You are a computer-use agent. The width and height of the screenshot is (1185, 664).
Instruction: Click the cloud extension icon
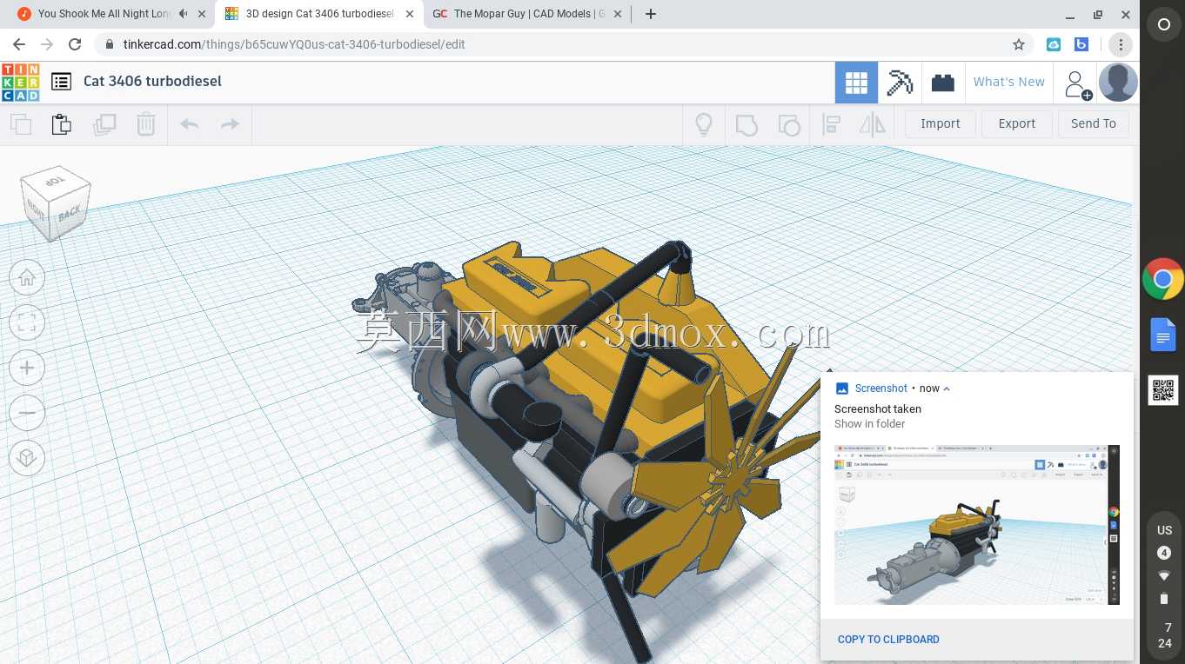(1054, 44)
